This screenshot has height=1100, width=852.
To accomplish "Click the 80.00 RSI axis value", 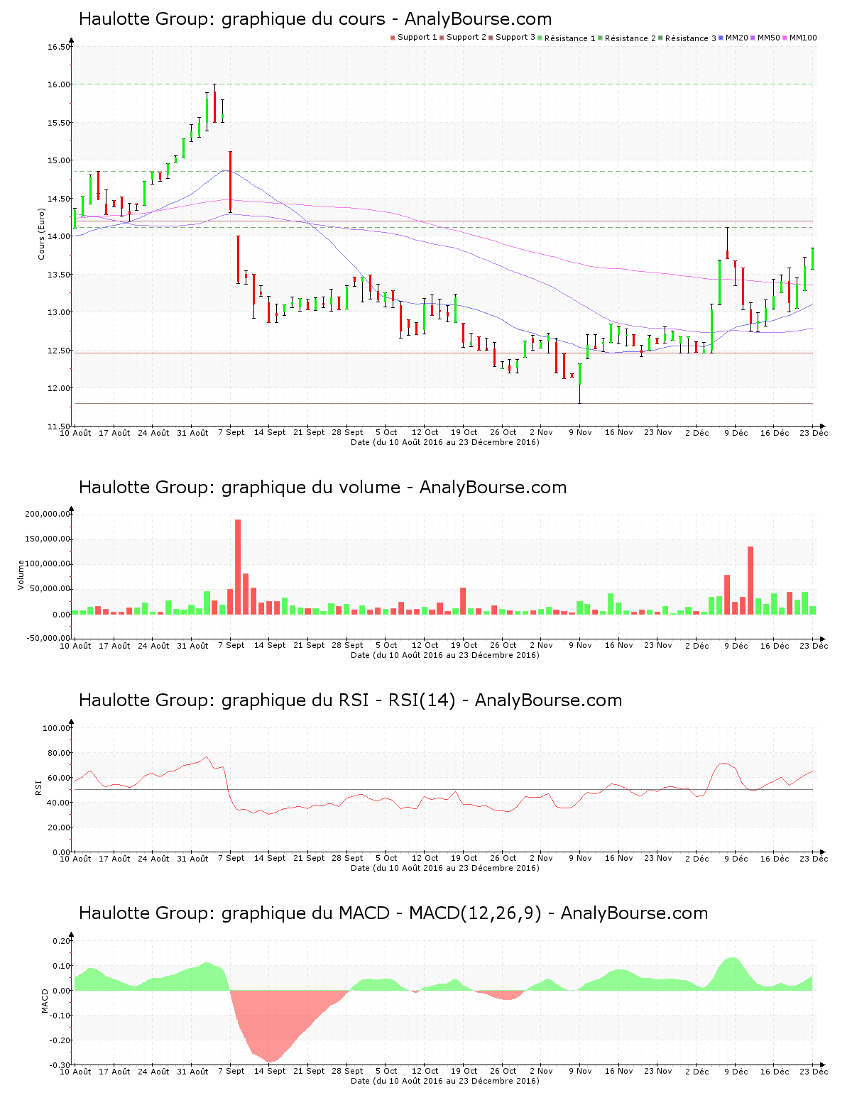I will coord(59,753).
